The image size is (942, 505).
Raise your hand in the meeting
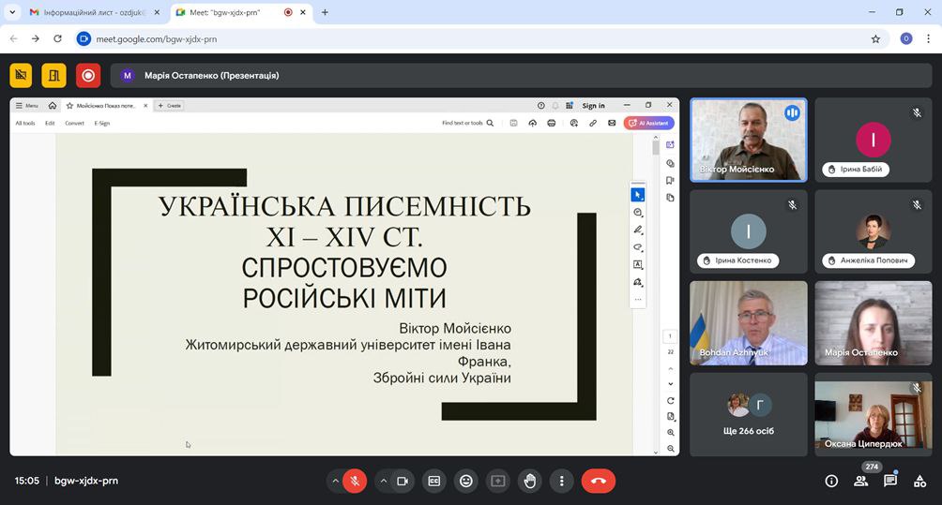(530, 481)
